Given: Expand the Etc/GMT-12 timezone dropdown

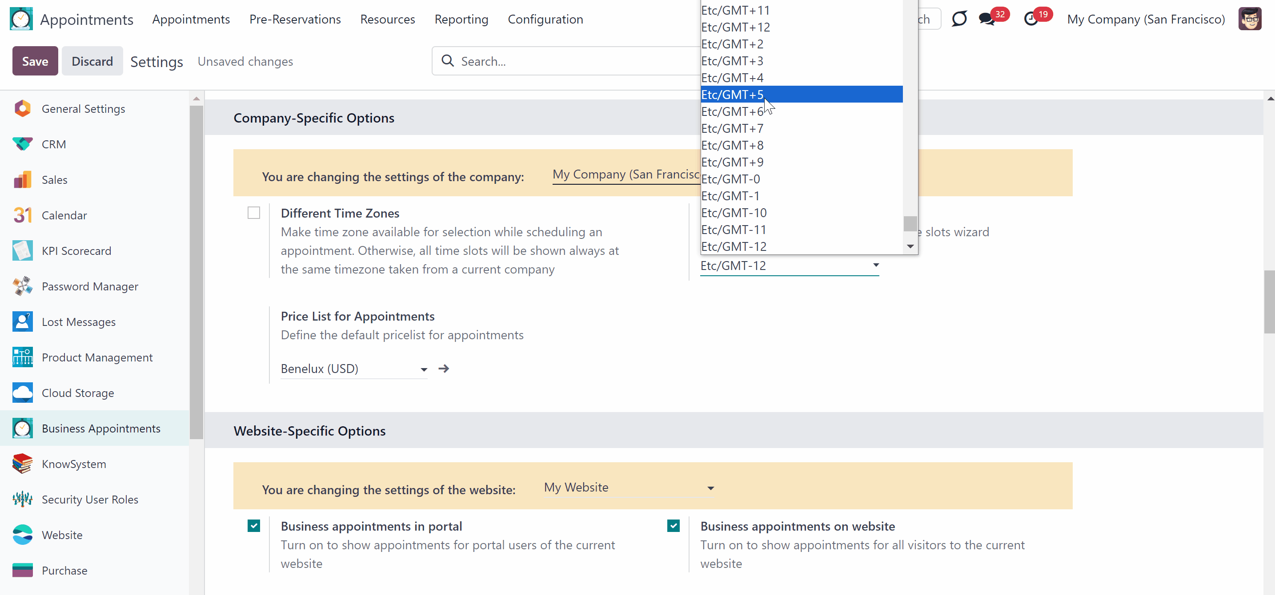Looking at the screenshot, I should pos(790,266).
